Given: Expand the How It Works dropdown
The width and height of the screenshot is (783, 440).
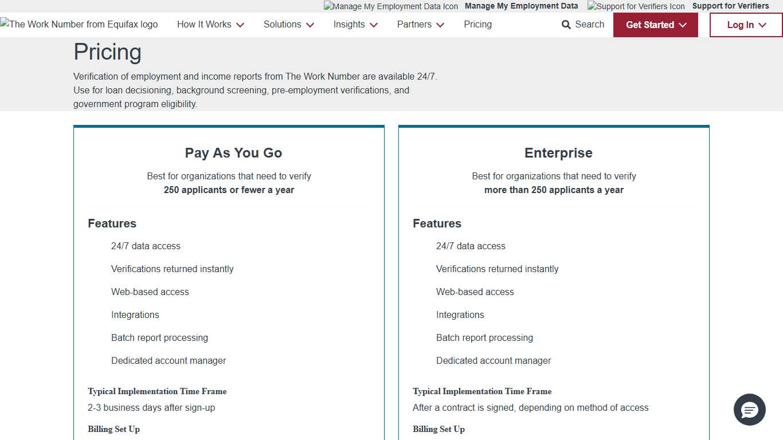Looking at the screenshot, I should pyautogui.click(x=210, y=25).
